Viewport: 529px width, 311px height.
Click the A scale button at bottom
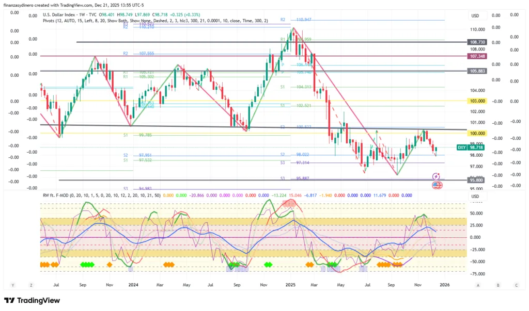click(478, 285)
